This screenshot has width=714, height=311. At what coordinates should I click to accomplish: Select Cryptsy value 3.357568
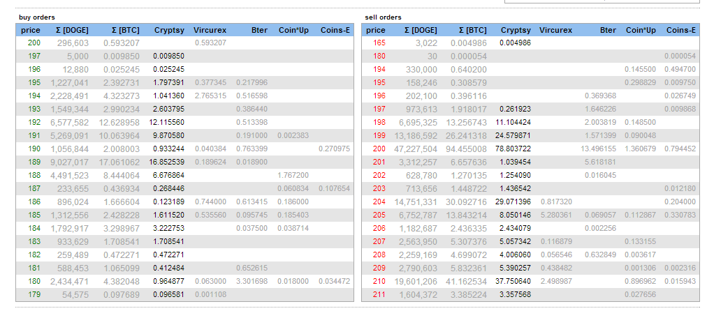coord(515,295)
